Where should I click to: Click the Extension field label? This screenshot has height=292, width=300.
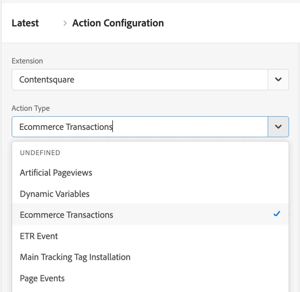pyautogui.click(x=27, y=61)
